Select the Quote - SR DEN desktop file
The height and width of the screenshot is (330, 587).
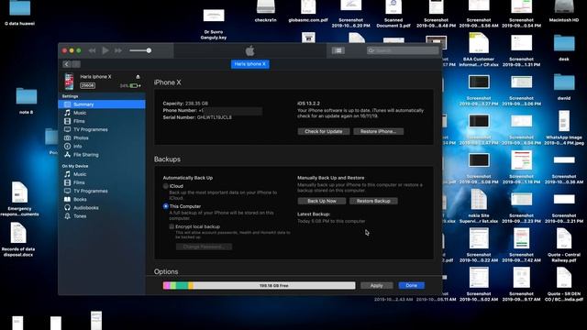click(564, 284)
